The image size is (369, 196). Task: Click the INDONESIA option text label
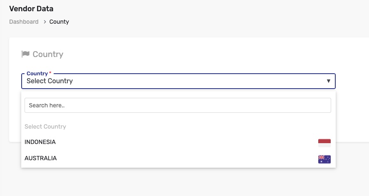(x=40, y=142)
